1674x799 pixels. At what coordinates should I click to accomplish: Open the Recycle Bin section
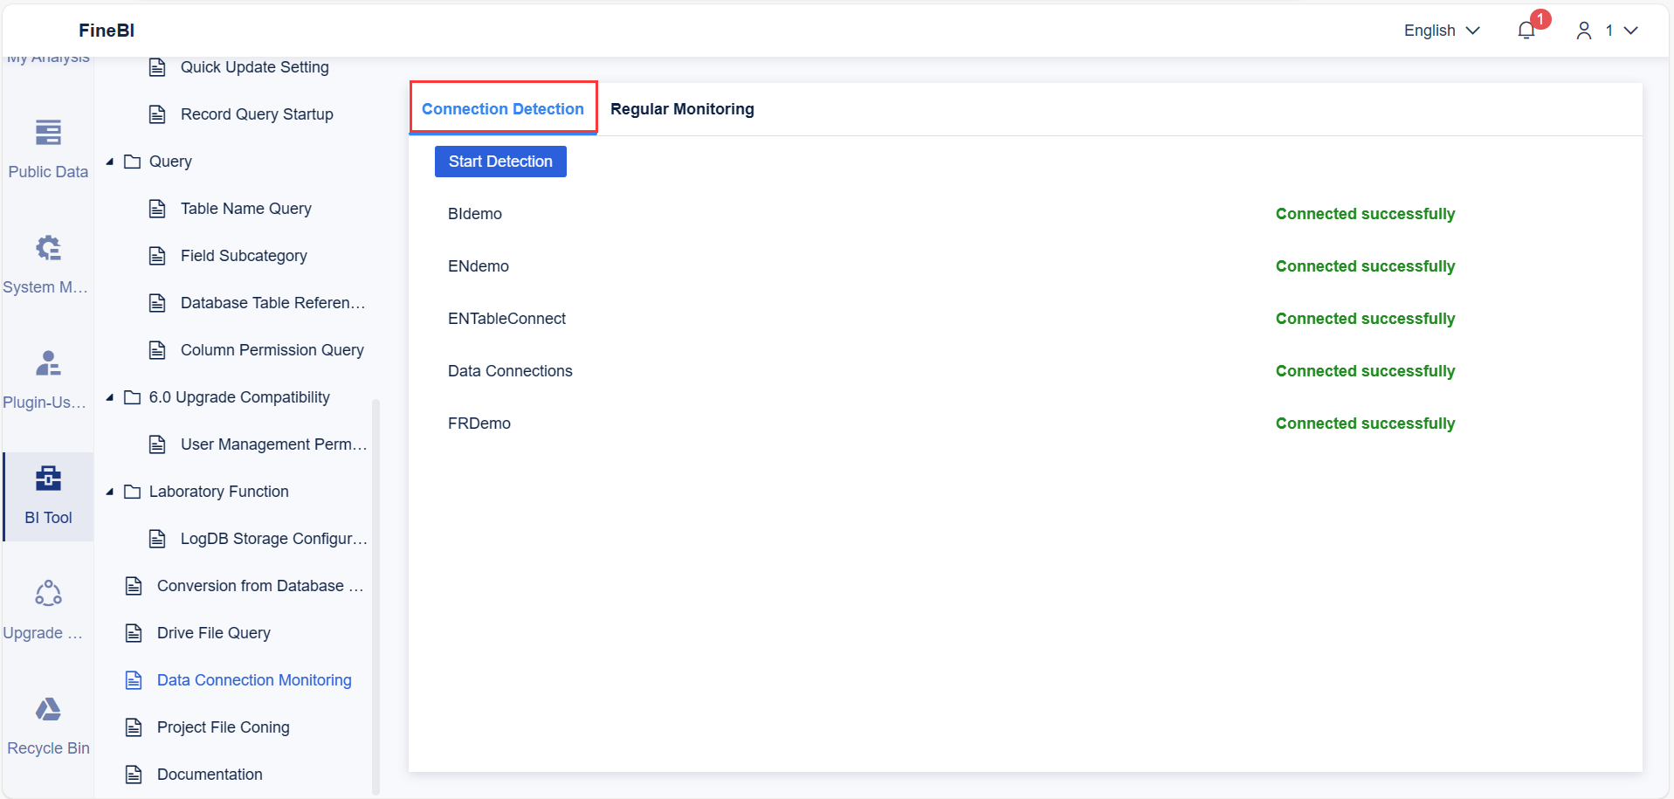(48, 722)
